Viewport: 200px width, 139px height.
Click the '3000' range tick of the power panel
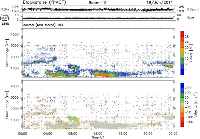point(15,46)
